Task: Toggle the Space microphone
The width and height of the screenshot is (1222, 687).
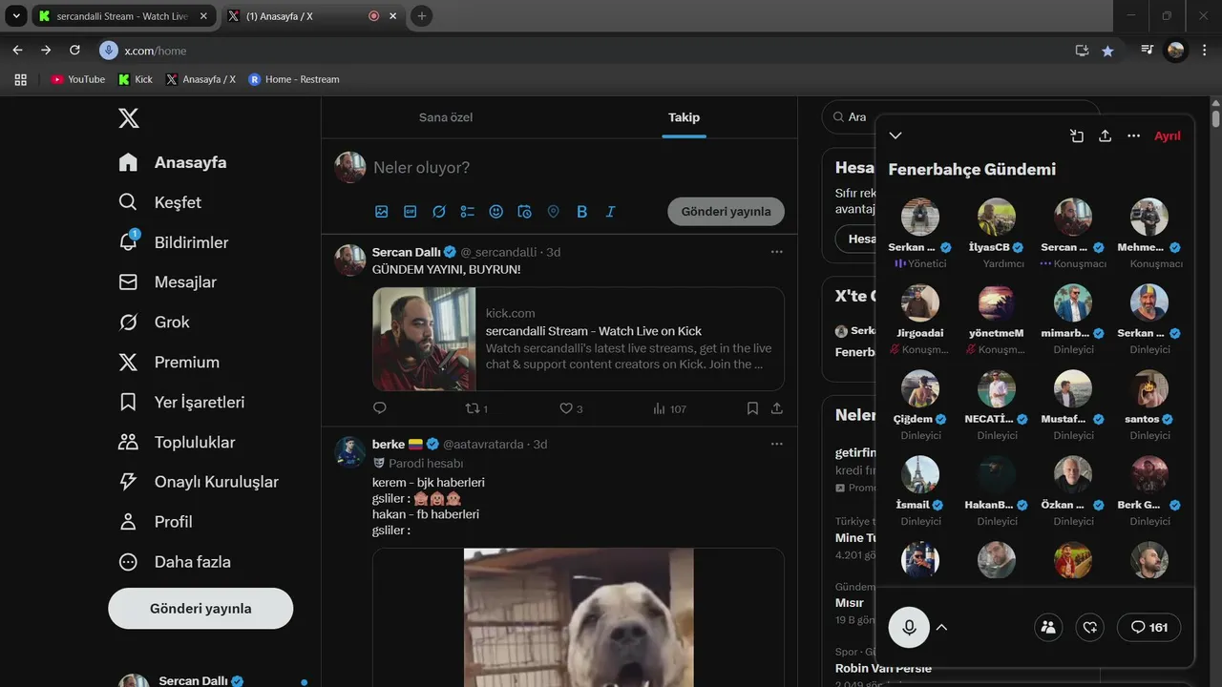Action: click(909, 627)
